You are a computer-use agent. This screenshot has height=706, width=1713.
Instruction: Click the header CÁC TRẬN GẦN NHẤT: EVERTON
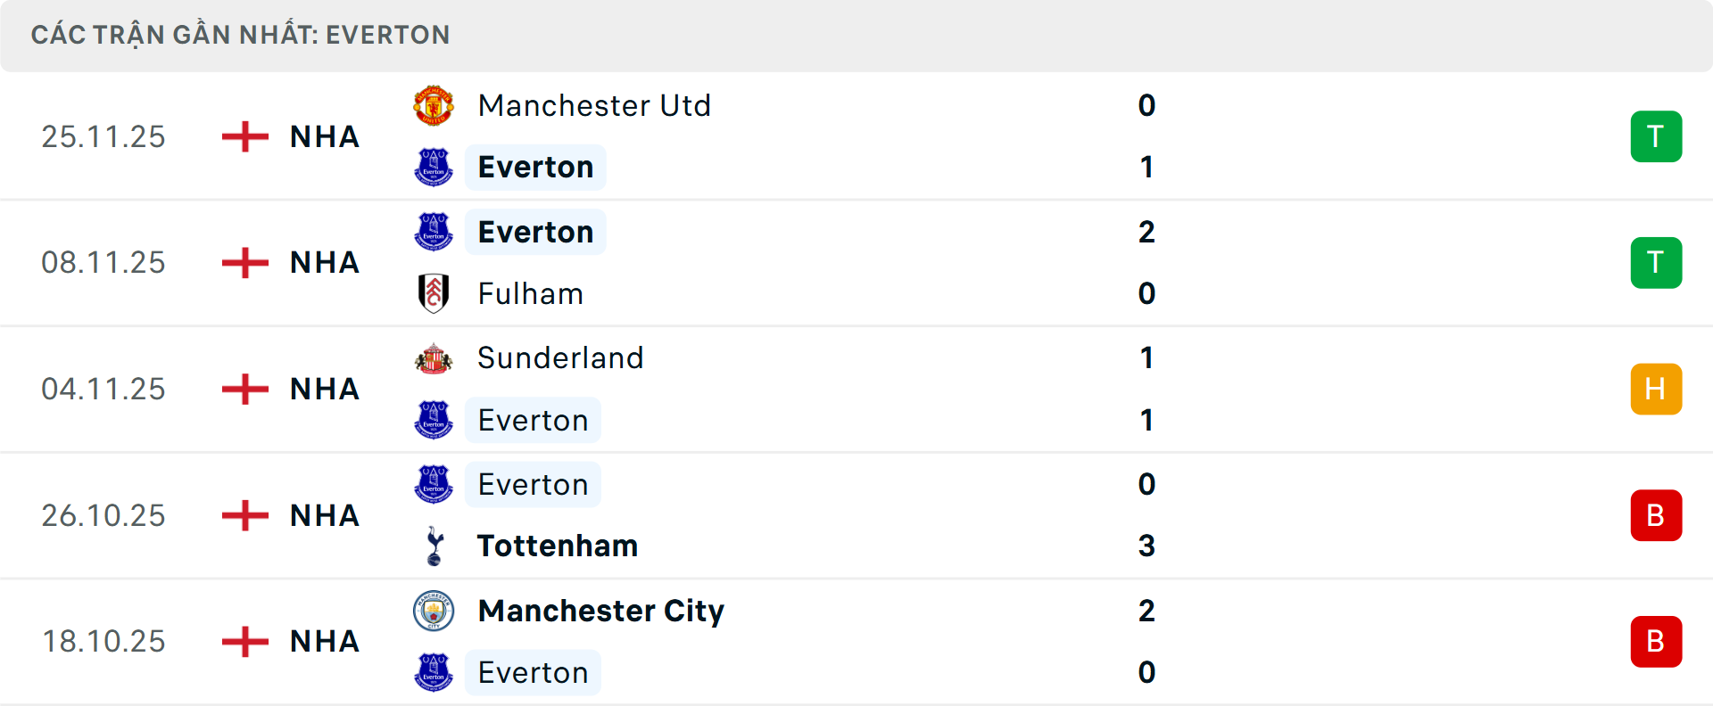click(x=241, y=35)
